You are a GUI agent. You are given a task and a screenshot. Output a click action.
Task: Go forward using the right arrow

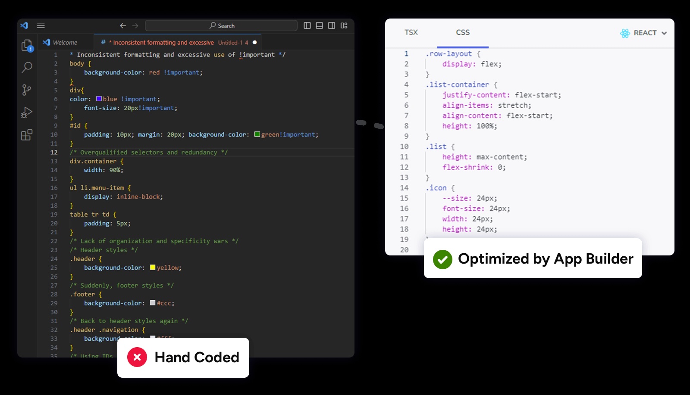pos(135,26)
